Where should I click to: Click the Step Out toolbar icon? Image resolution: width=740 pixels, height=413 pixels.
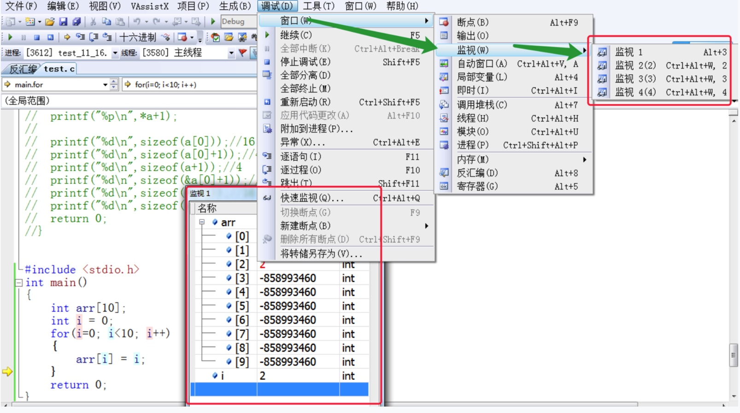(x=107, y=37)
